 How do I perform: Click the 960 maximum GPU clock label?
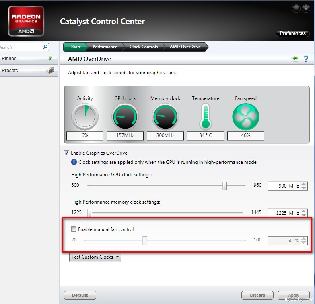coord(257,185)
